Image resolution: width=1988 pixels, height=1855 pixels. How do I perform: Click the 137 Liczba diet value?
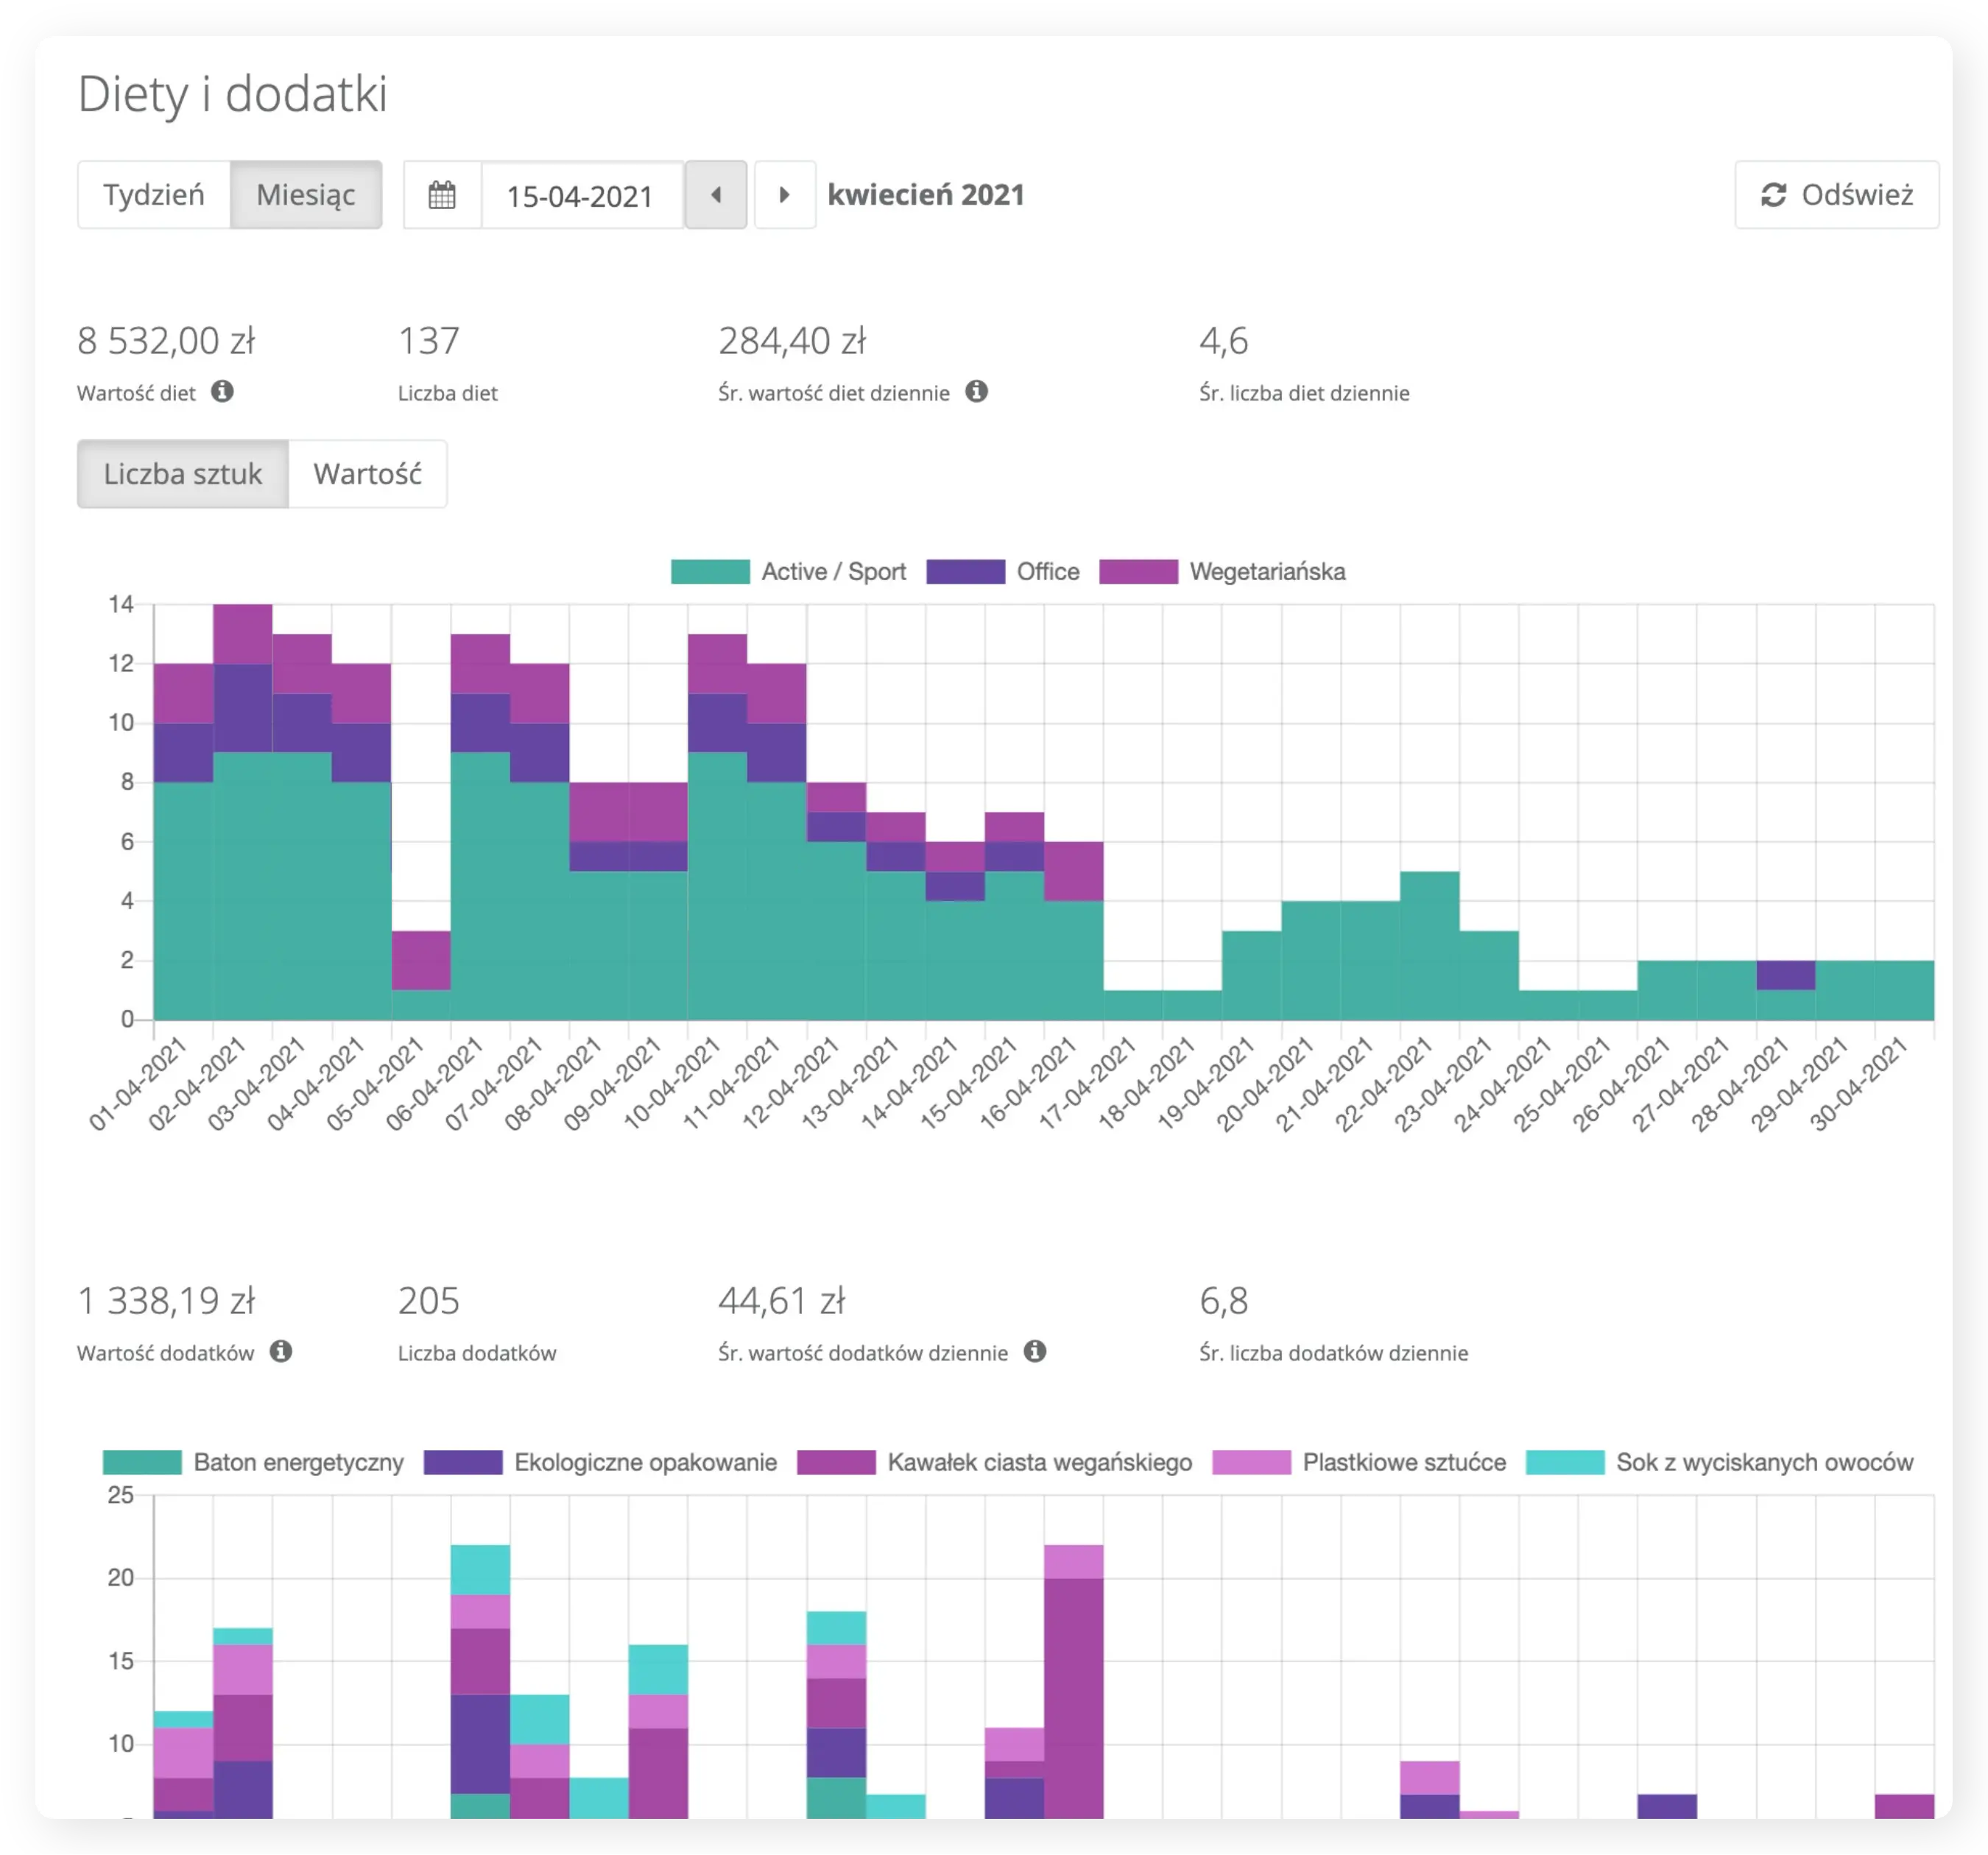pyautogui.click(x=429, y=341)
